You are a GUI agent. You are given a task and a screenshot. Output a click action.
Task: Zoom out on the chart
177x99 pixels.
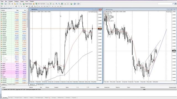pyautogui.click(x=59, y=4)
